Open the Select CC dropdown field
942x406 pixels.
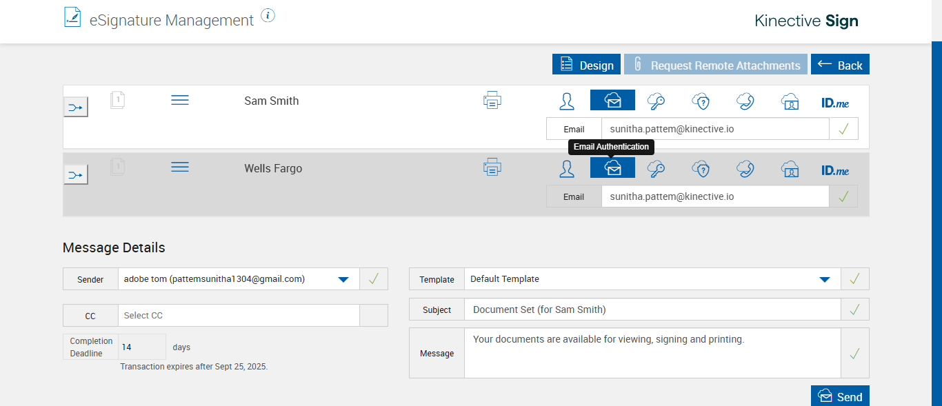click(239, 316)
